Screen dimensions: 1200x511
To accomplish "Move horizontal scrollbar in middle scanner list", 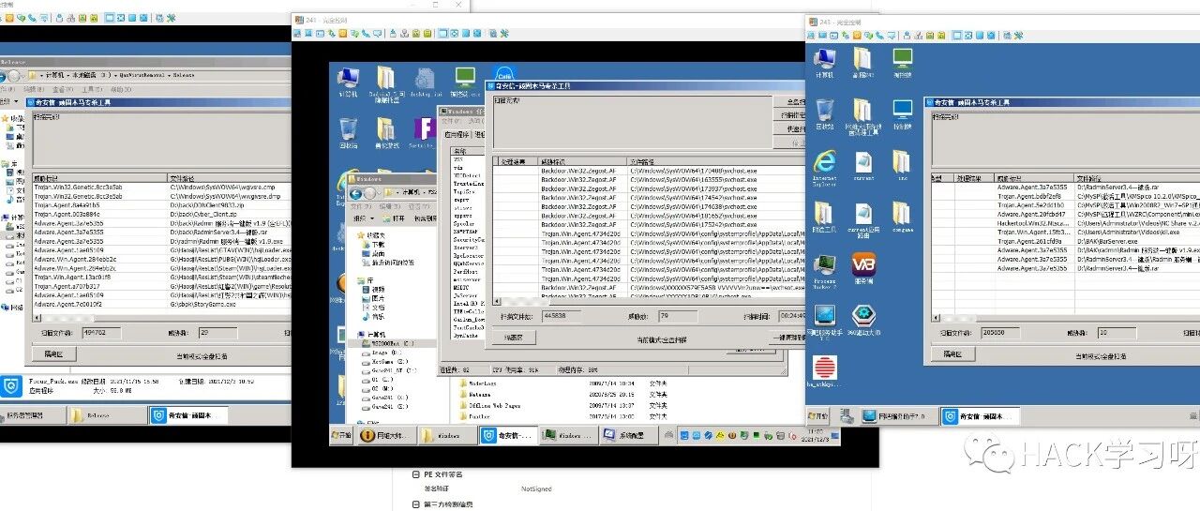I will click(x=647, y=302).
